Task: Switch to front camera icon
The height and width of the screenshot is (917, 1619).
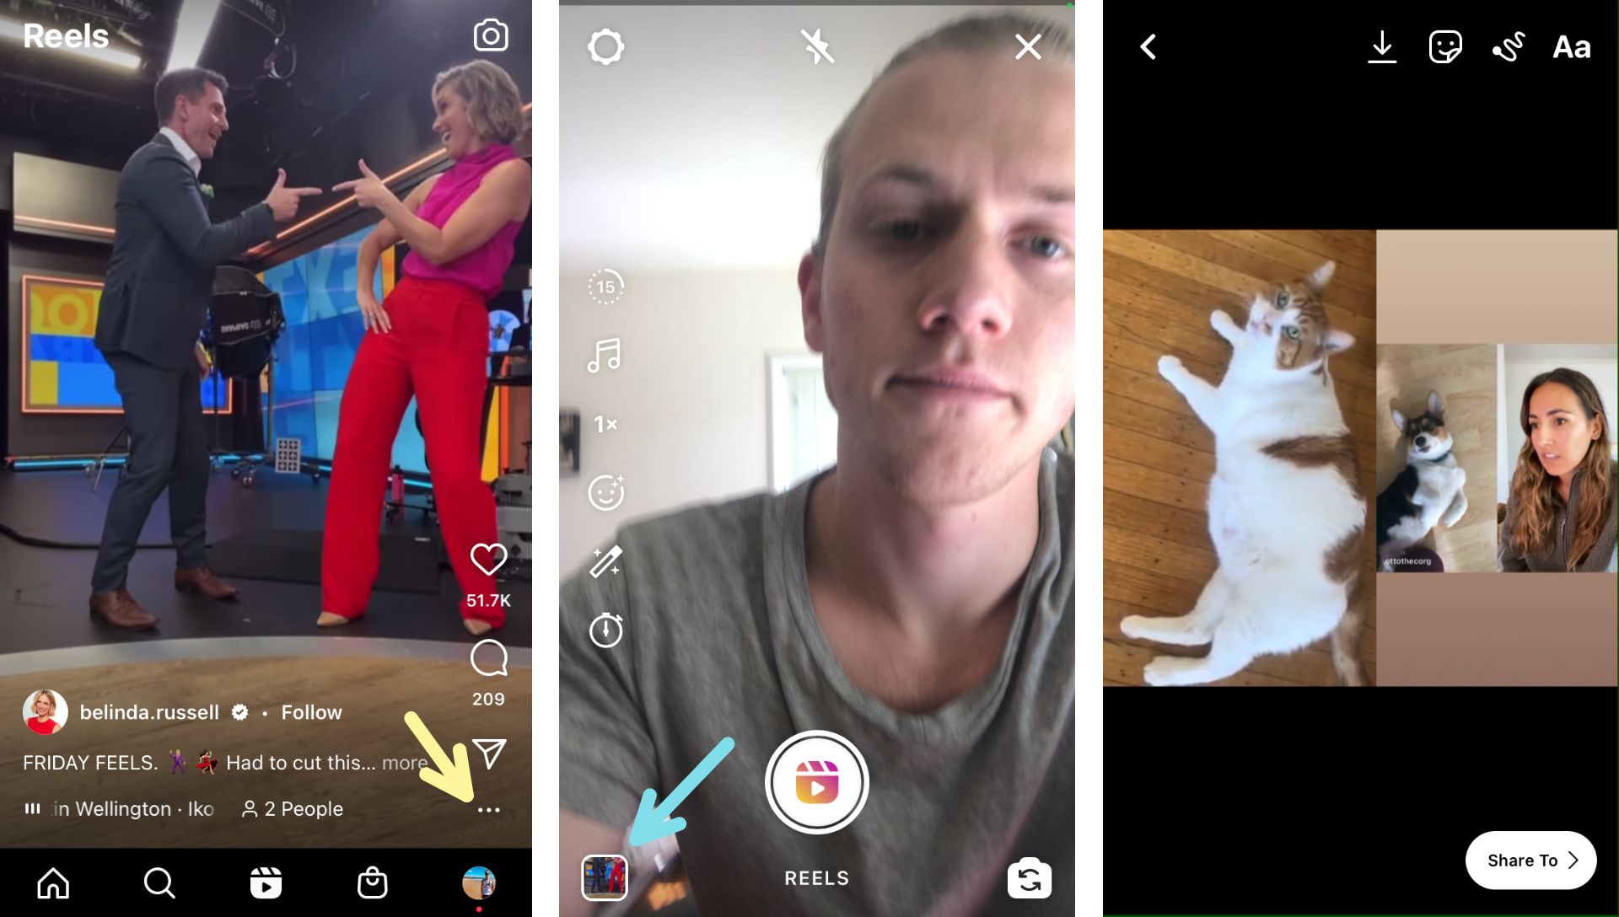Action: [x=1027, y=877]
